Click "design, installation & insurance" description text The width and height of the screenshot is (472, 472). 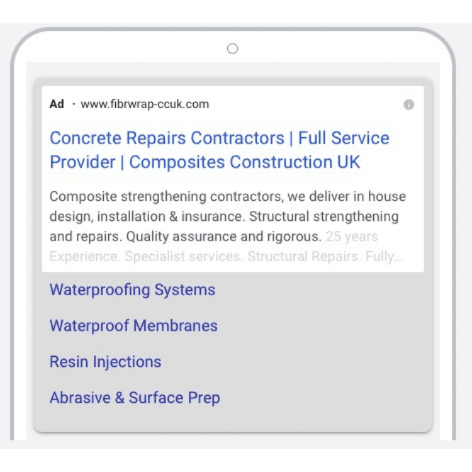[146, 216]
